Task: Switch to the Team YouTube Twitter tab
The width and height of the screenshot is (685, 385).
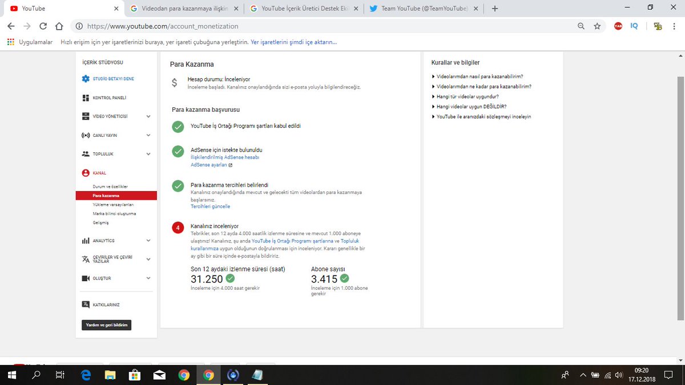Action: coord(424,9)
